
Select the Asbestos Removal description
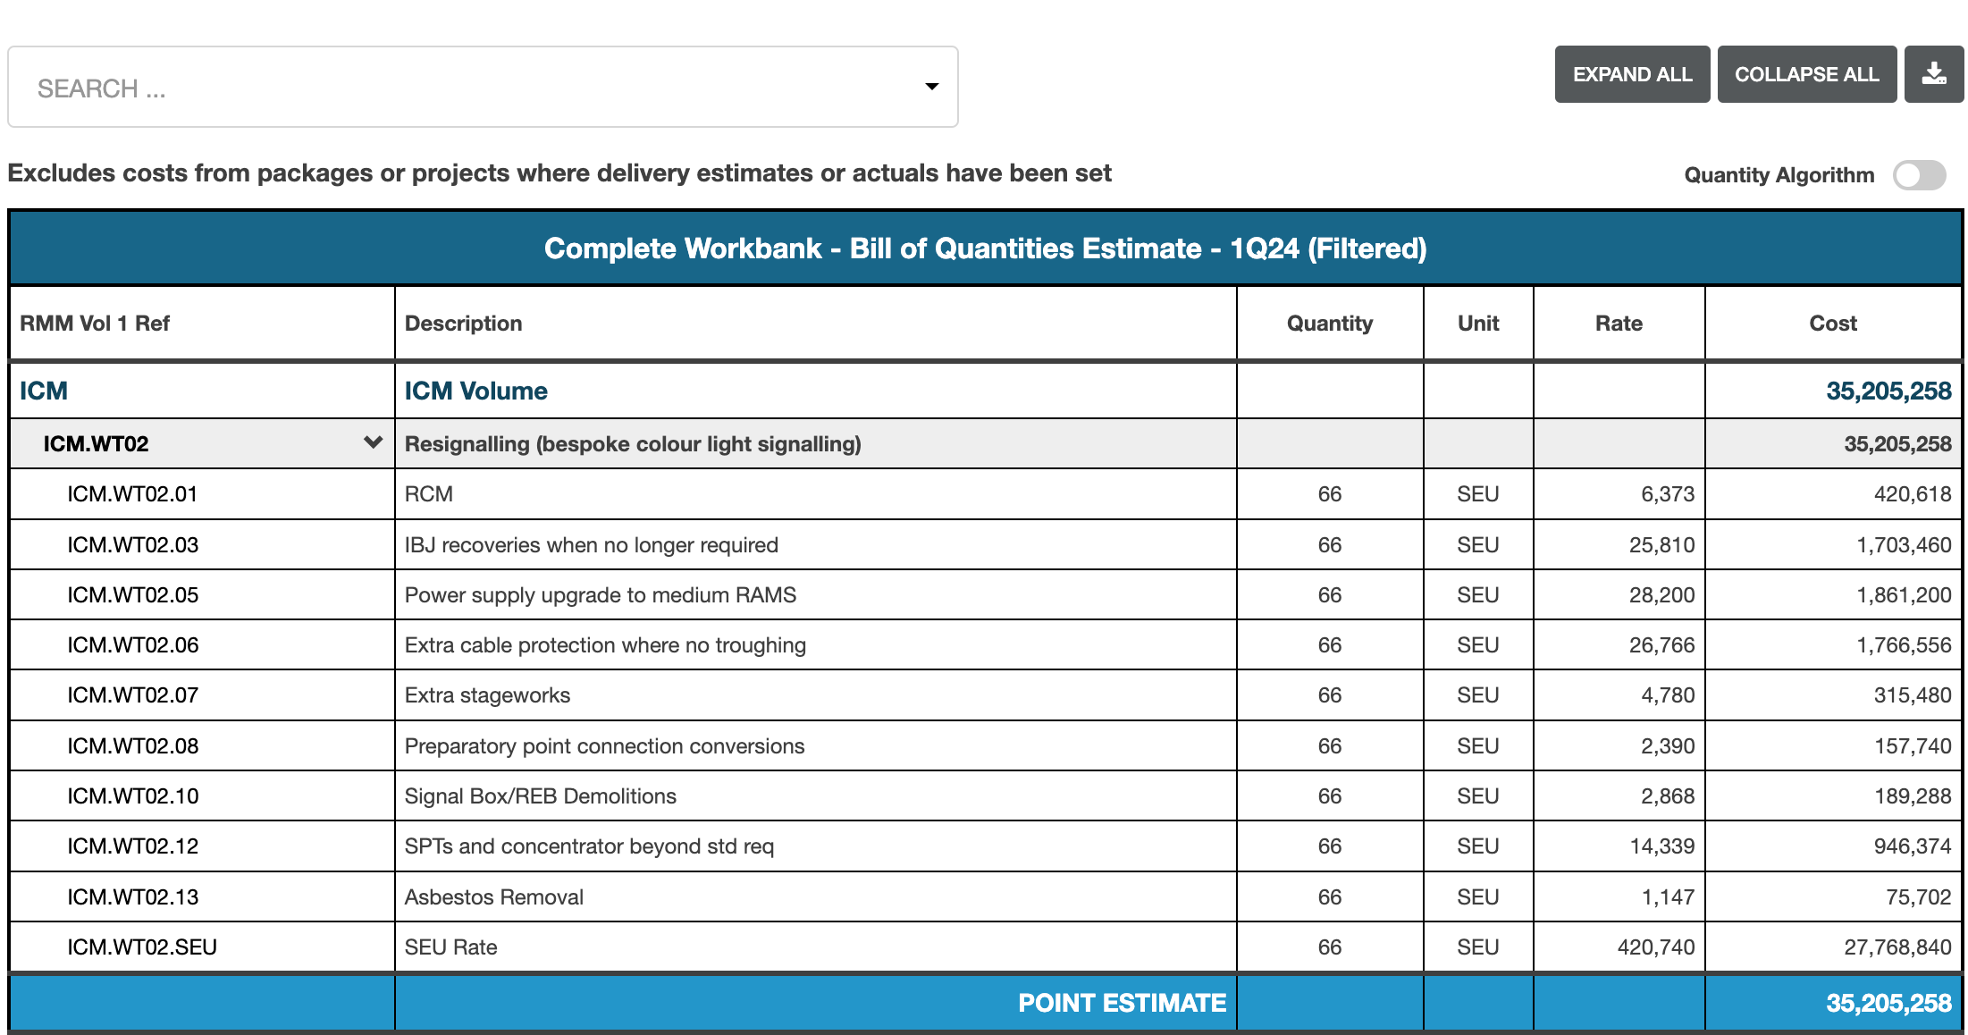[493, 897]
